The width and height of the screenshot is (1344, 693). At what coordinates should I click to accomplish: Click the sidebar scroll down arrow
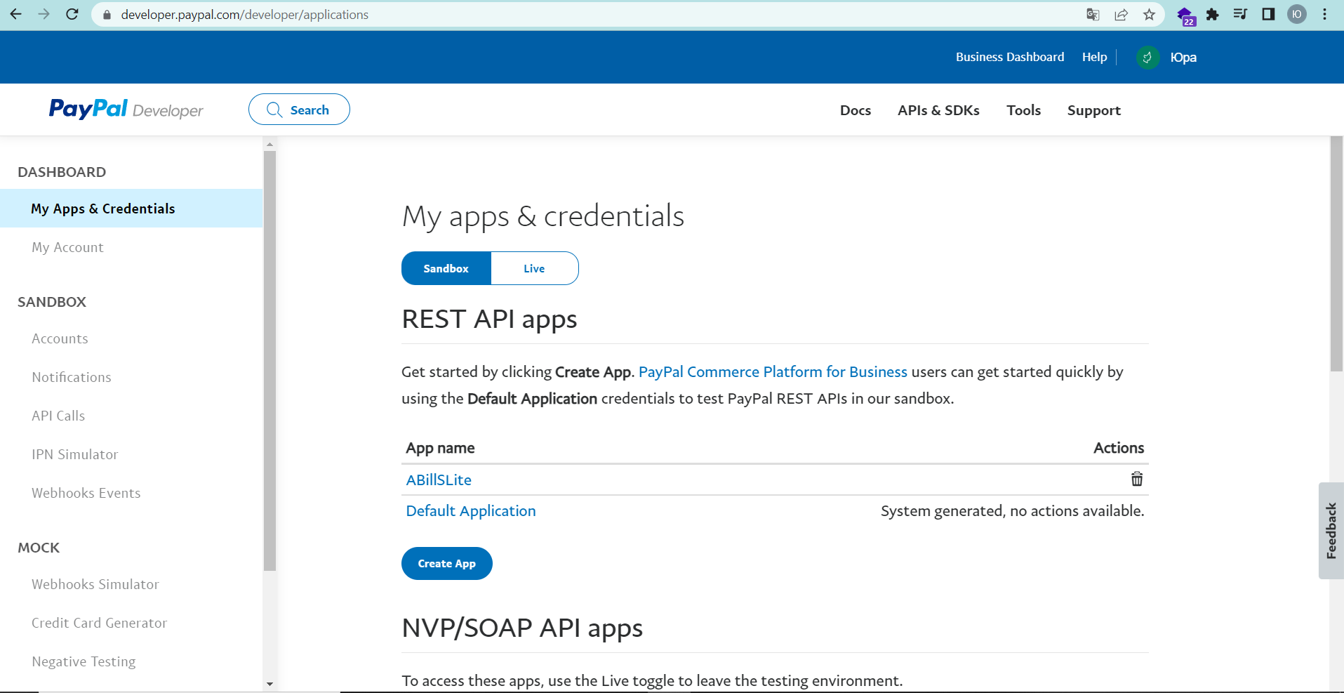pos(270,683)
